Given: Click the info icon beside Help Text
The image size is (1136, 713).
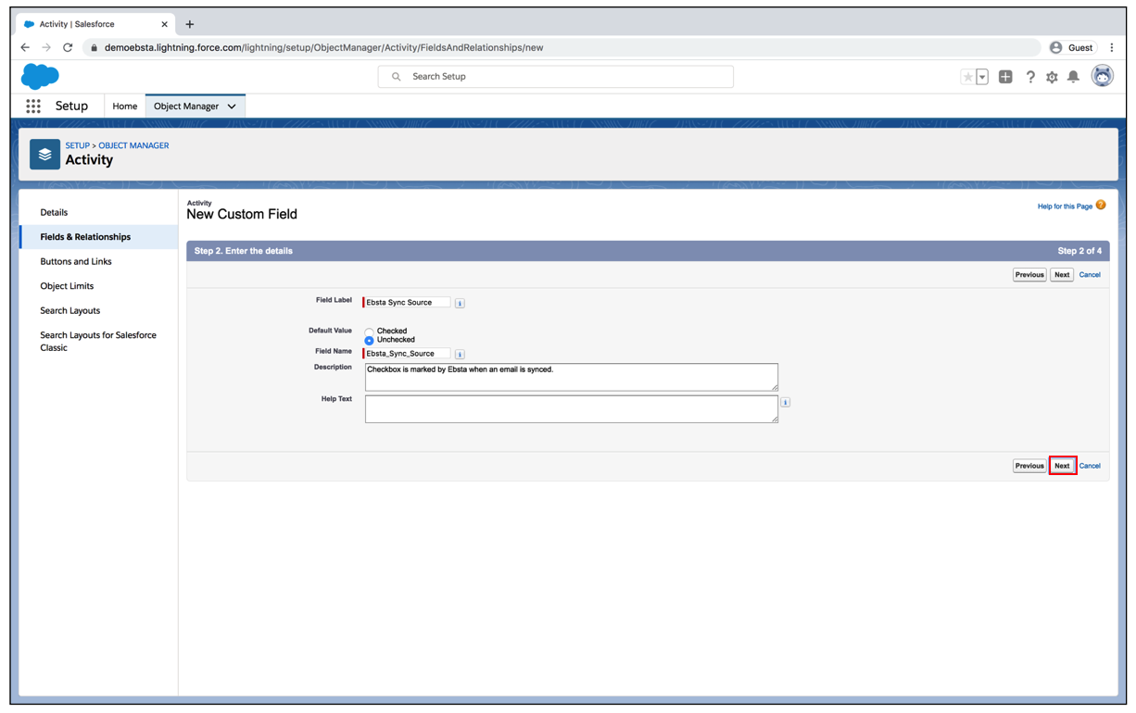Looking at the screenshot, I should tap(785, 403).
